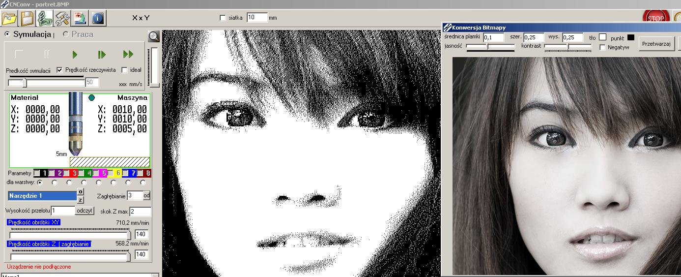681x277 pixels.
Task: Click the Konwersja Bitmapy window title bar
Action: coord(562,28)
